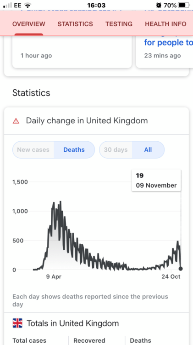This screenshot has width=193, height=345.
Task: Open the news card posted 1 hour ago
Action: point(72,52)
